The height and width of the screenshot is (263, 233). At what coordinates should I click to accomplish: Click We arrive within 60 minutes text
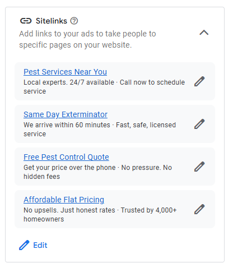[x=67, y=125]
